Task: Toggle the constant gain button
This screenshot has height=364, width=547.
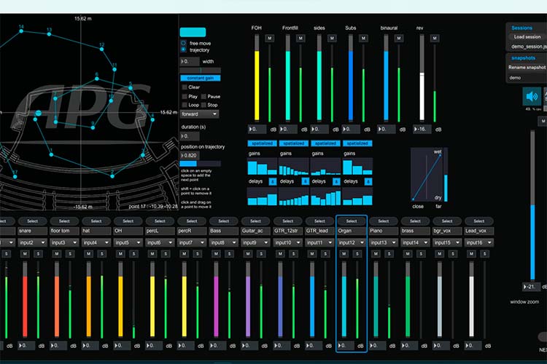Action: click(x=201, y=78)
